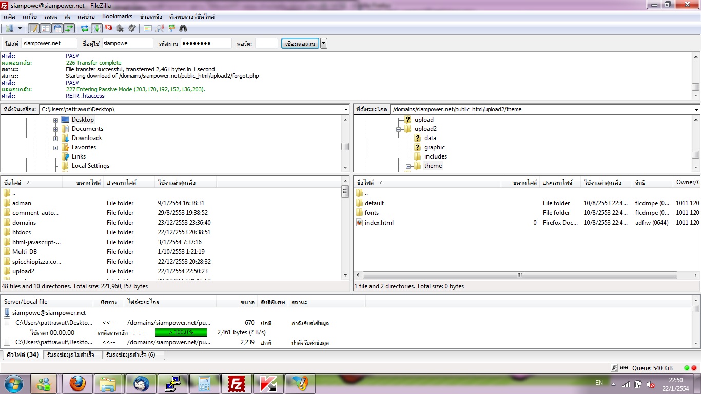Click the username field containing siampowe

127,44
